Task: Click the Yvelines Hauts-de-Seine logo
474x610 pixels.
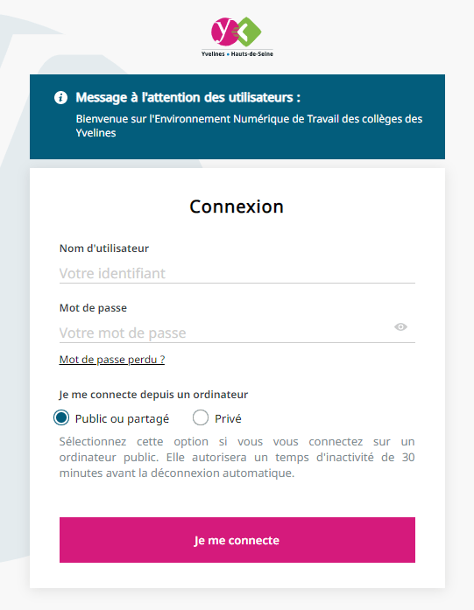Action: click(x=237, y=37)
